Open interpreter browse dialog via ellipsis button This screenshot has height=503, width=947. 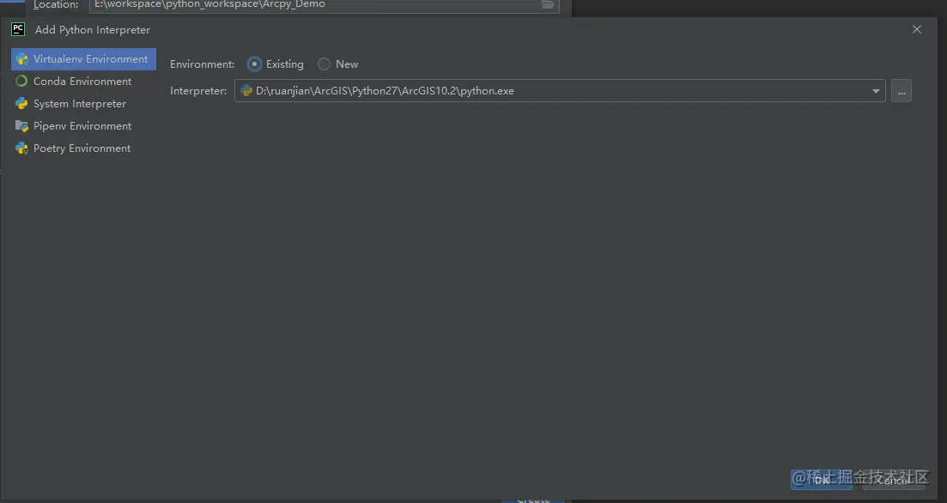pos(901,91)
